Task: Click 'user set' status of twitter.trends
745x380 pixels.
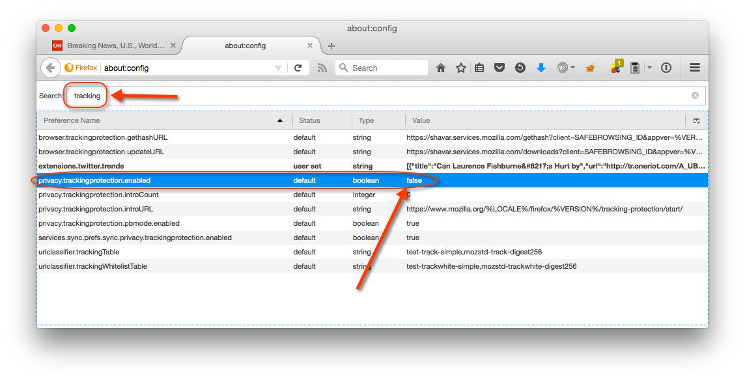Action: click(307, 166)
